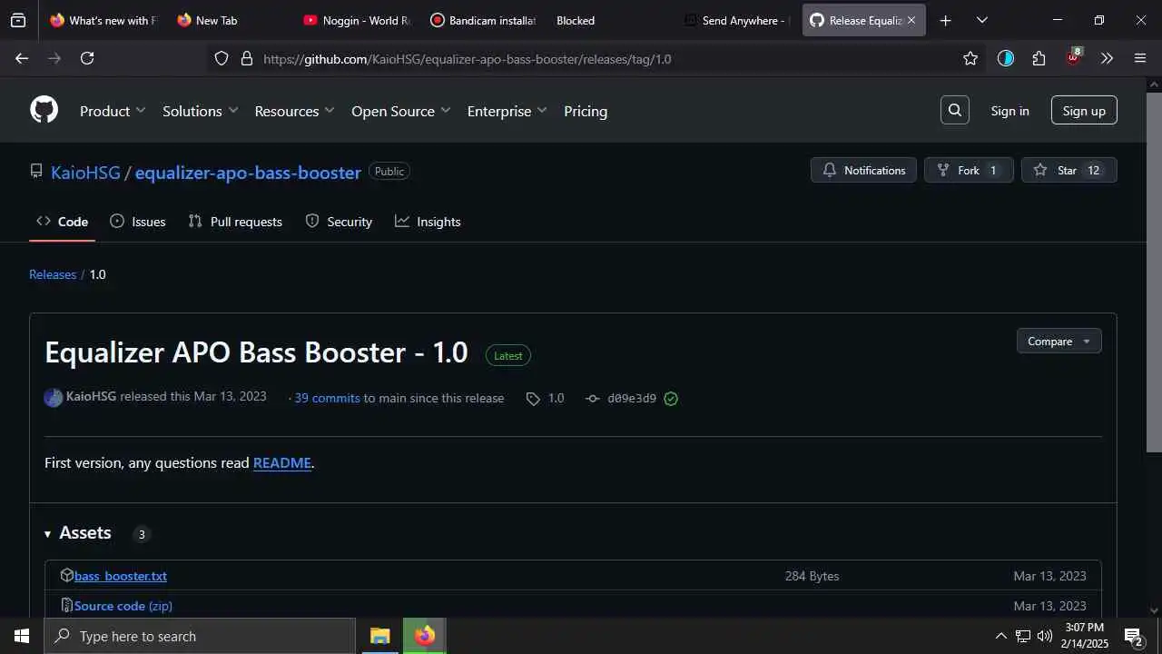Open the volume speaker tray icon
This screenshot has width=1162, height=654.
pos(1045,636)
